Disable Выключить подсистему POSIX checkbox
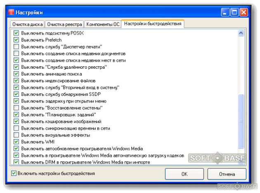Viewport: 260px width, 193px height. (x=17, y=33)
